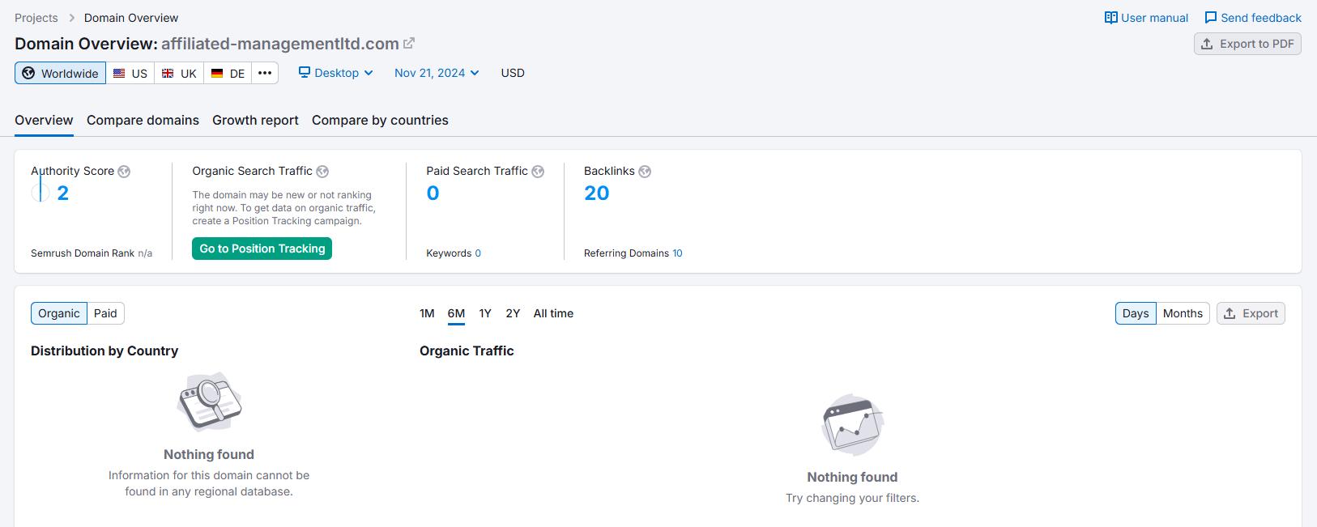Open external link icon beside domain name
The height and width of the screenshot is (527, 1317).
pyautogui.click(x=409, y=44)
